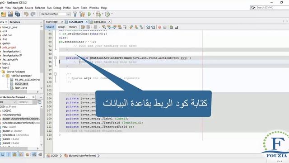The image size is (289, 163).
Task: Close the LOGIN.java editor tab
Action: (x=87, y=22)
